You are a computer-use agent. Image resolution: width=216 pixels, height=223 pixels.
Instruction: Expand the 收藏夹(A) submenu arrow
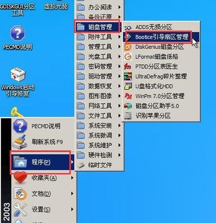(x=73, y=178)
